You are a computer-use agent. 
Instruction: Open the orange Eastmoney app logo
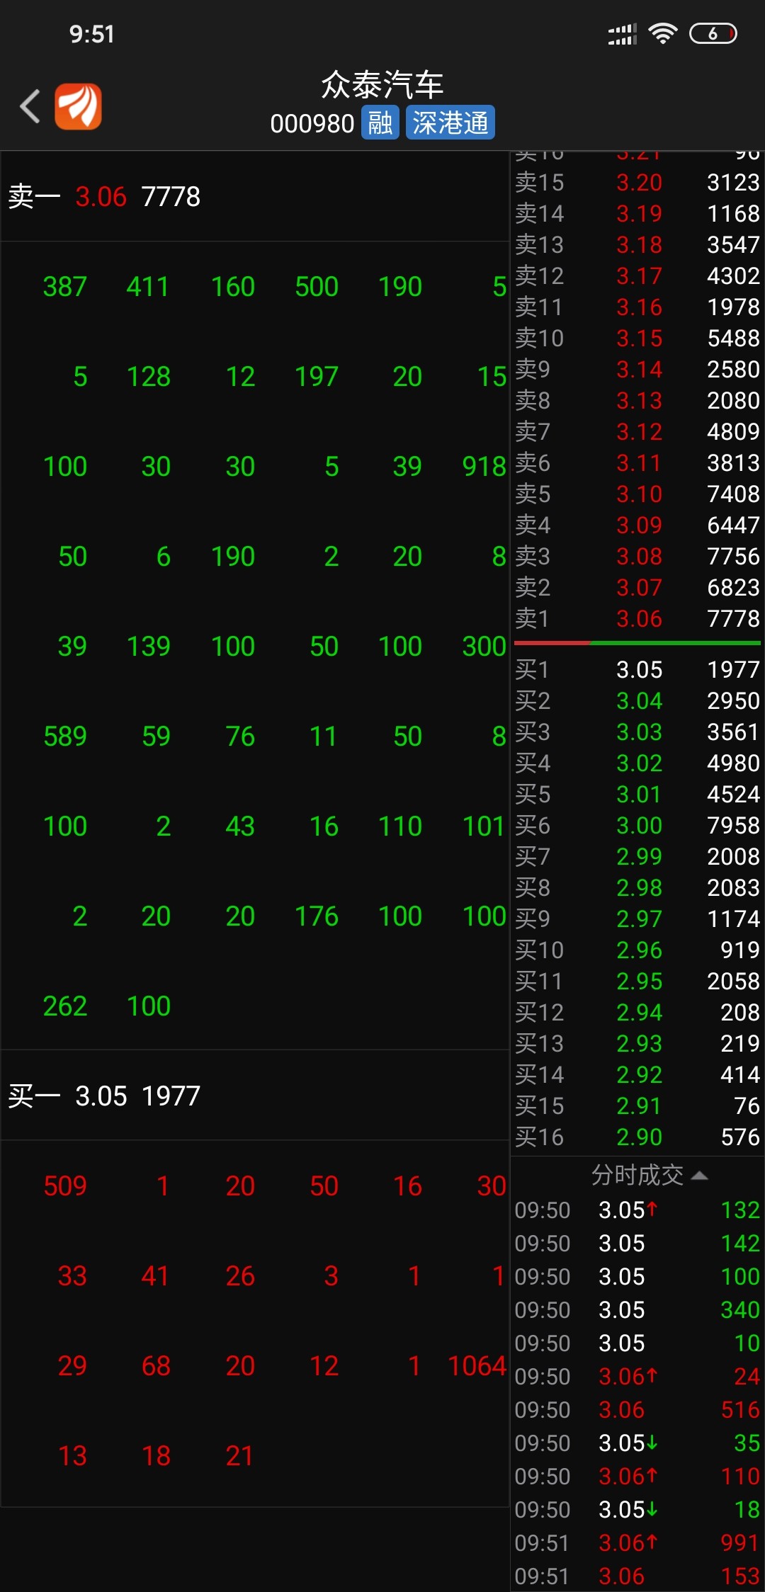[x=79, y=107]
